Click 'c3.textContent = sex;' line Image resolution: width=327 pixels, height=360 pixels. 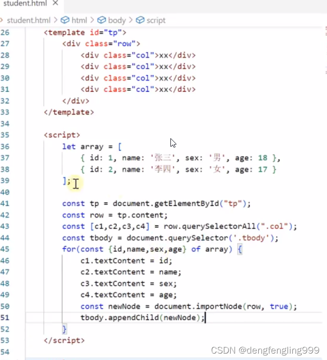(x=128, y=283)
